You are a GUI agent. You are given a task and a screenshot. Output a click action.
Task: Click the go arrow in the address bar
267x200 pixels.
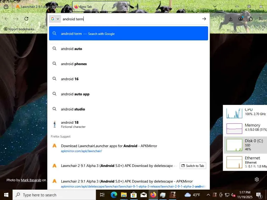[204, 19]
